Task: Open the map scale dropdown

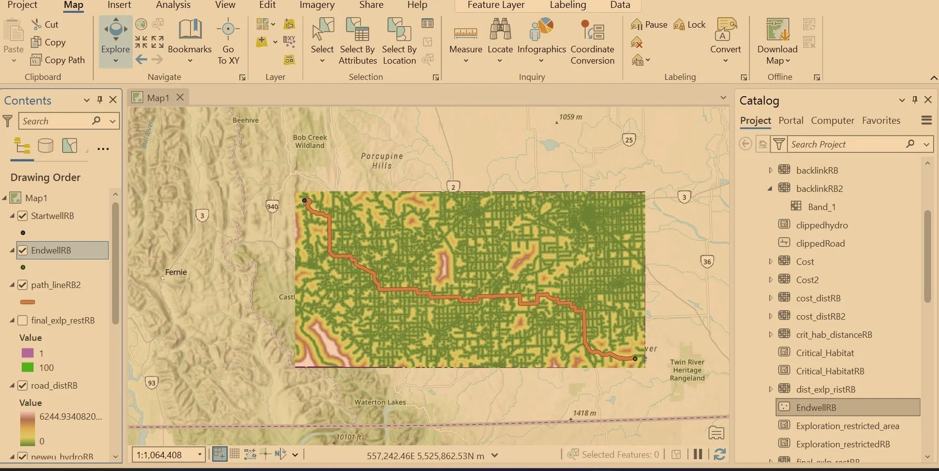Action: (199, 455)
